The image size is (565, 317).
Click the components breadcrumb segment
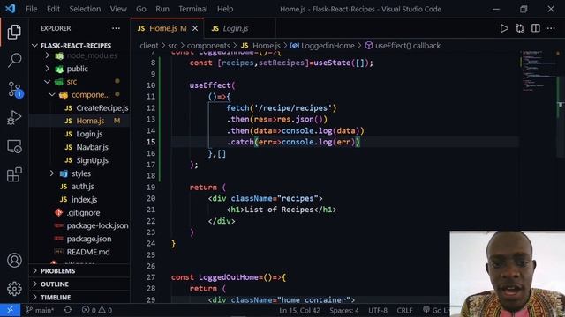(x=208, y=46)
